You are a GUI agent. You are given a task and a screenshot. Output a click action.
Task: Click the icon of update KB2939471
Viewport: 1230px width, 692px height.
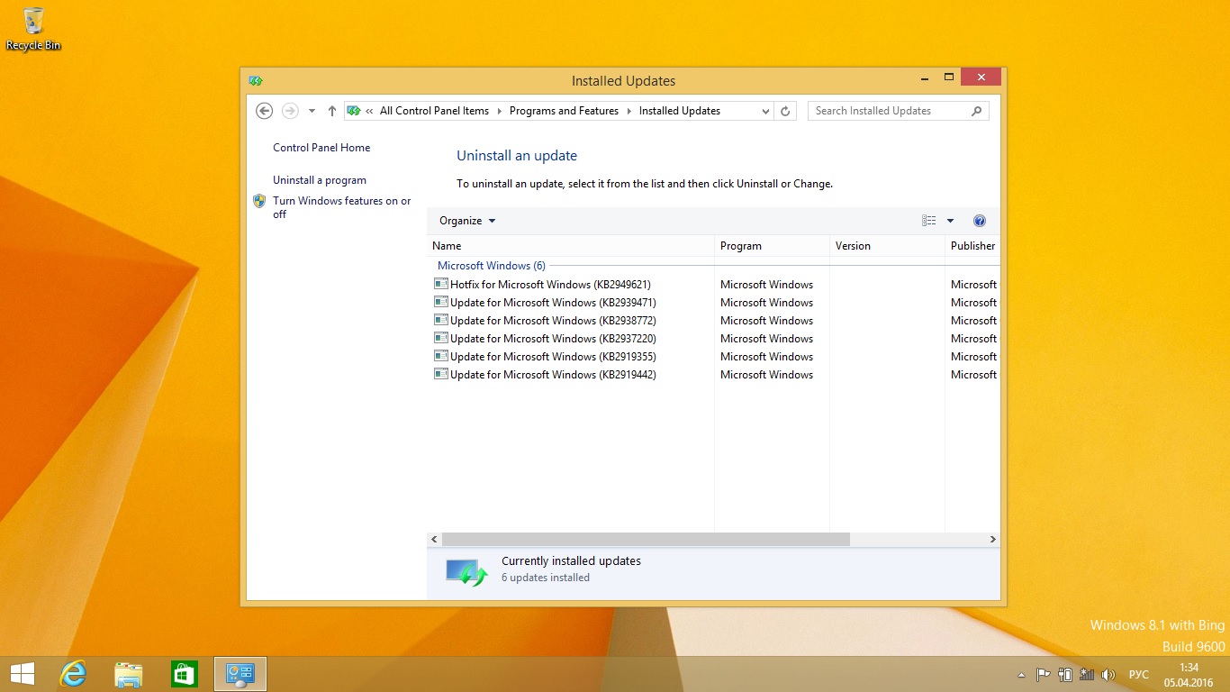tap(440, 302)
